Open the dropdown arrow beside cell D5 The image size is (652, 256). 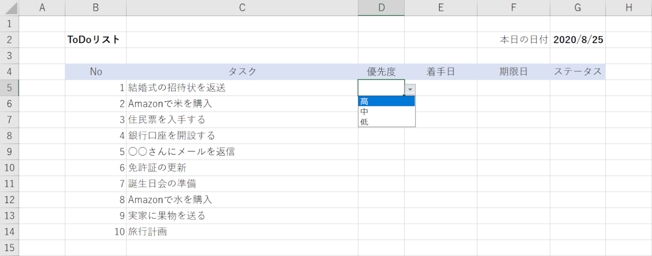410,89
